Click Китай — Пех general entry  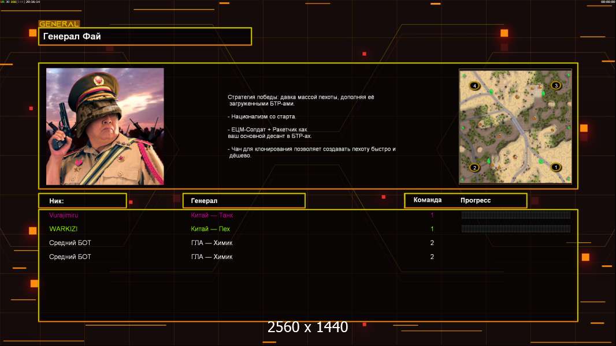point(210,229)
